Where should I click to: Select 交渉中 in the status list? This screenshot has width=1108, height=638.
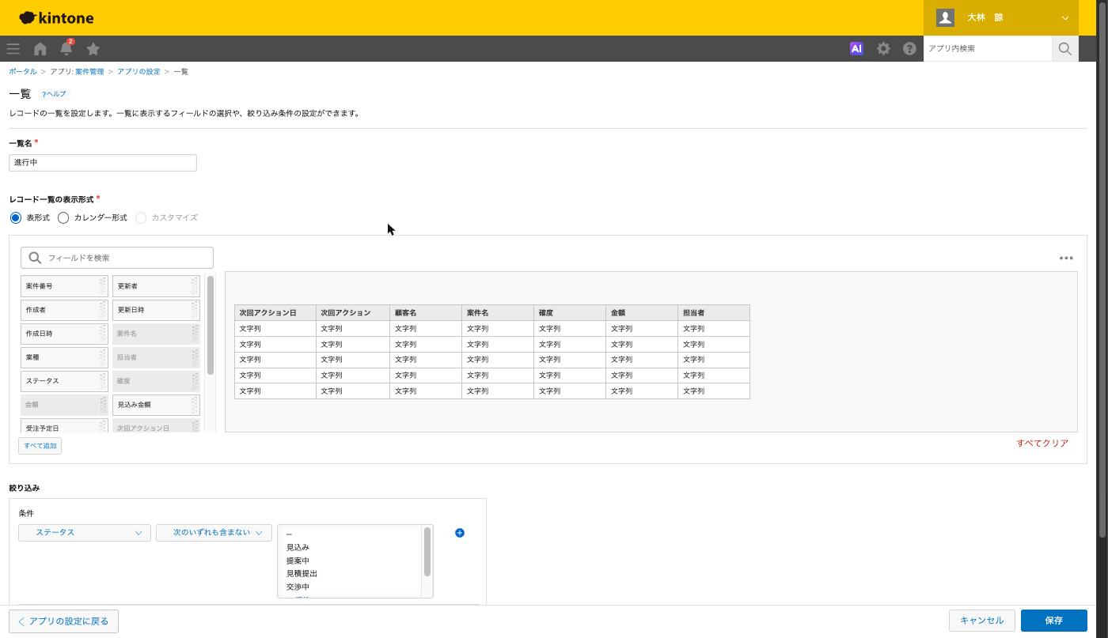298,587
